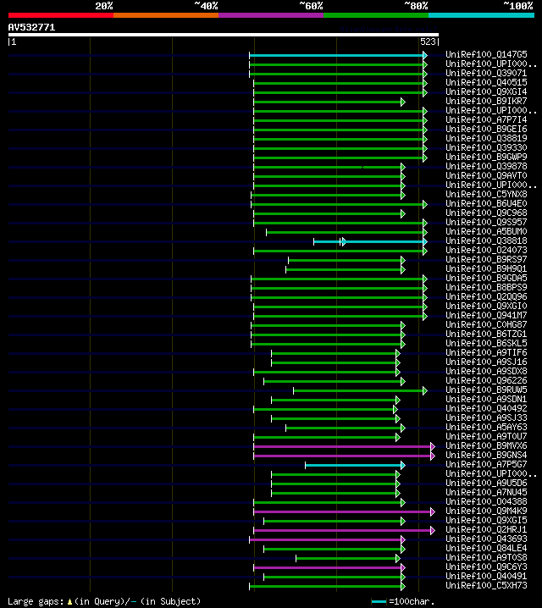Select the UniRef100_Q9M4K9 label

[486, 511]
